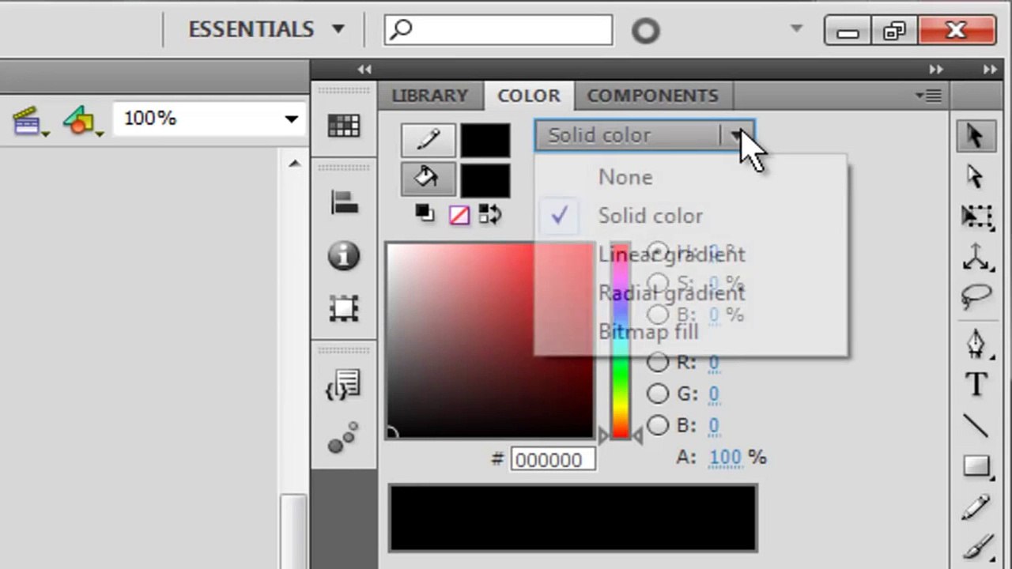
Task: Click the No Color icon
Action: [459, 214]
